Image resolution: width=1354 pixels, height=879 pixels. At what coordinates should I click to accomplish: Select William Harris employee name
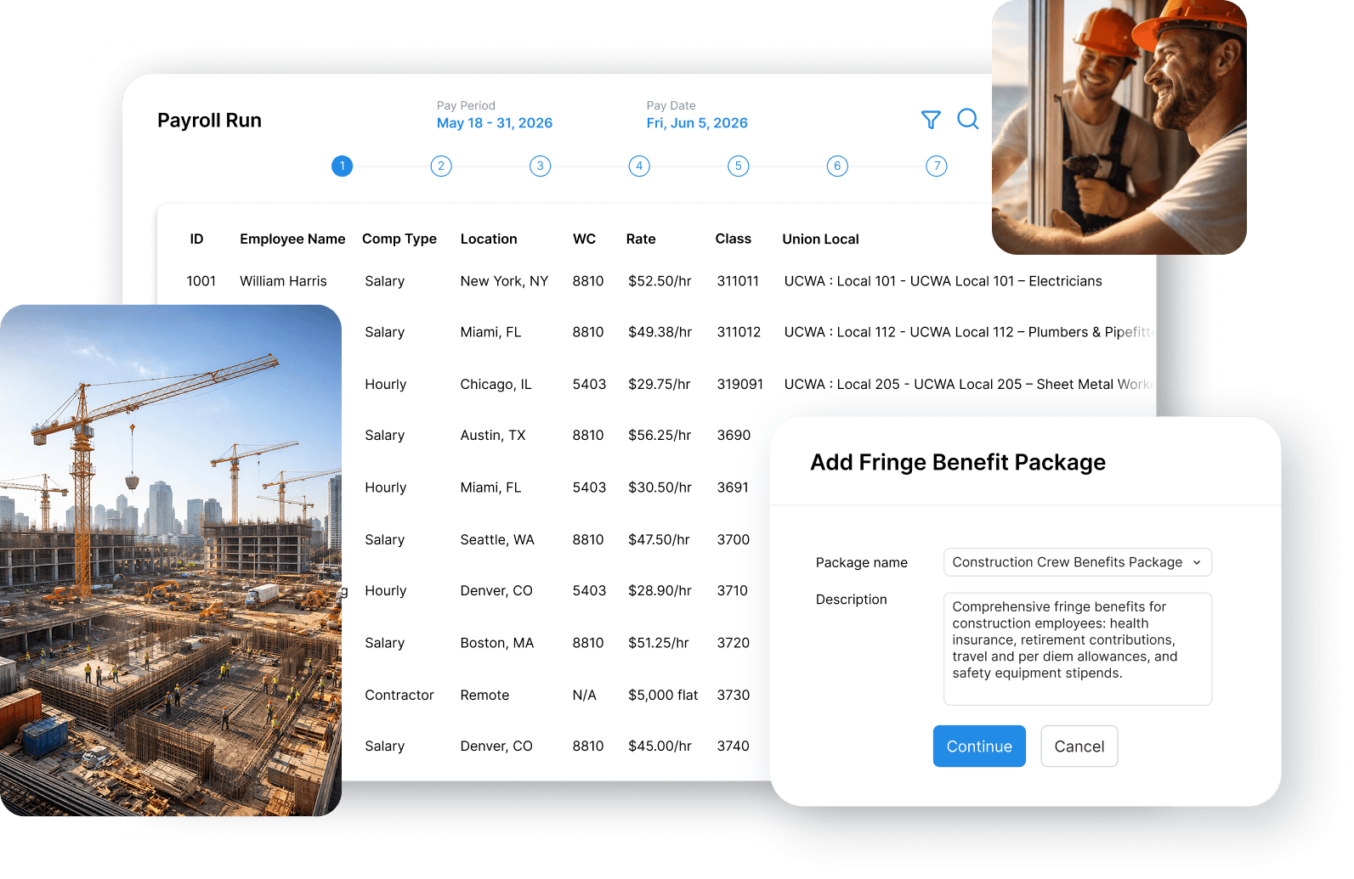tap(283, 281)
